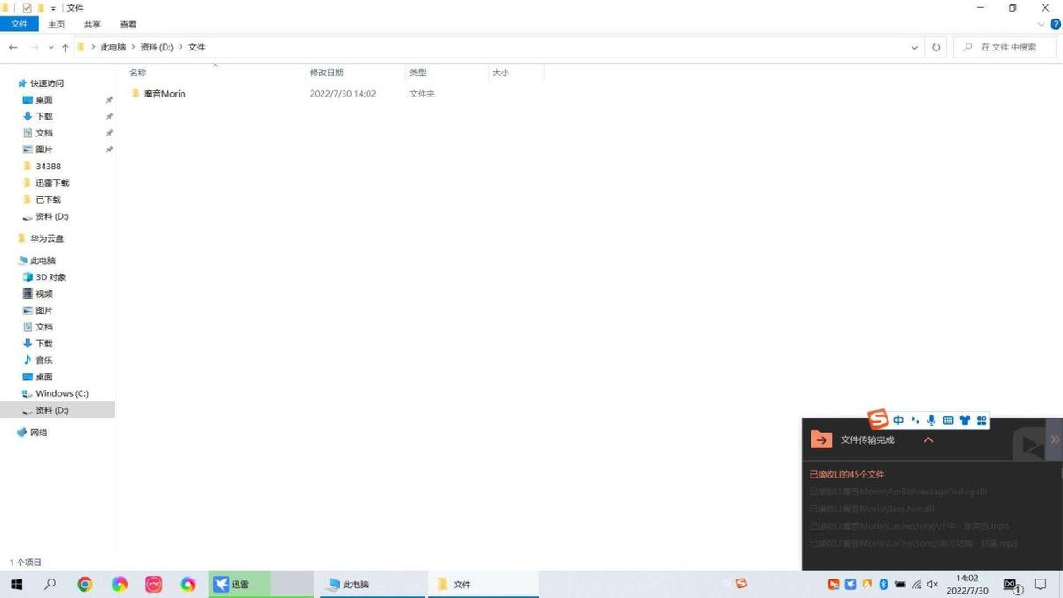Select 此电脑 in the navigation pane

(43, 260)
